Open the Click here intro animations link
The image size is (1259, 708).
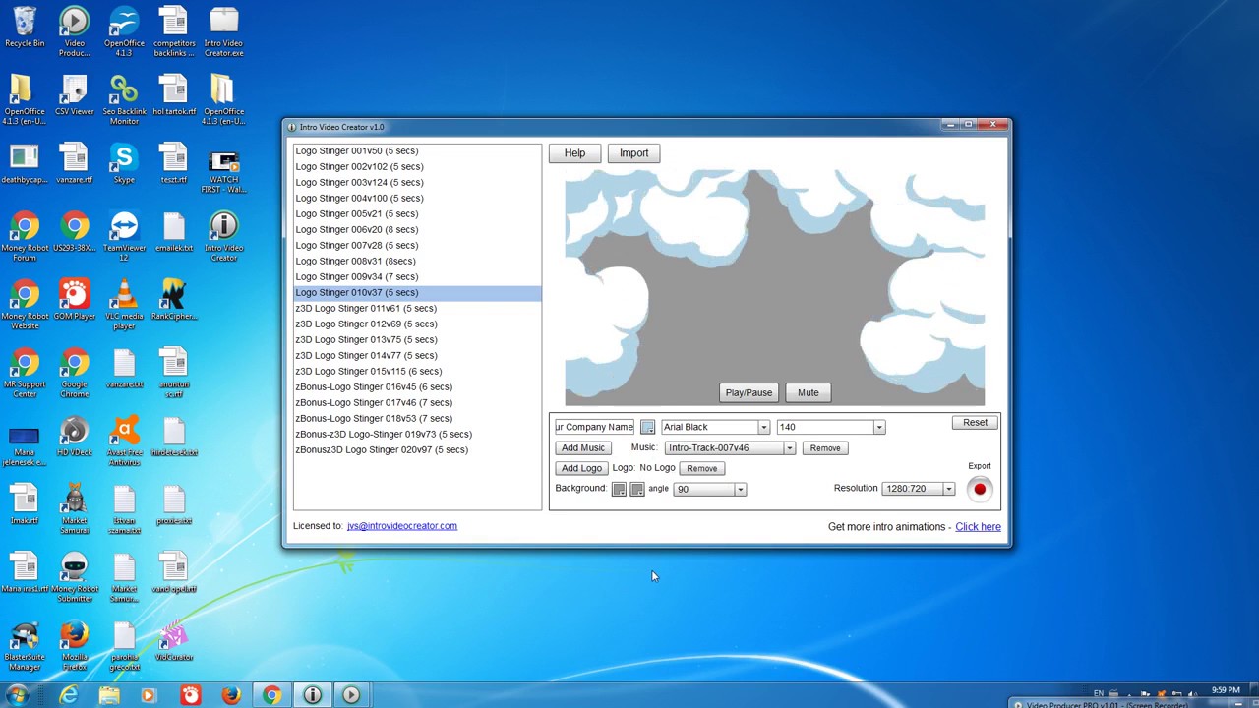click(x=978, y=527)
